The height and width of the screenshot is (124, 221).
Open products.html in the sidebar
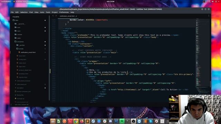[23, 74]
